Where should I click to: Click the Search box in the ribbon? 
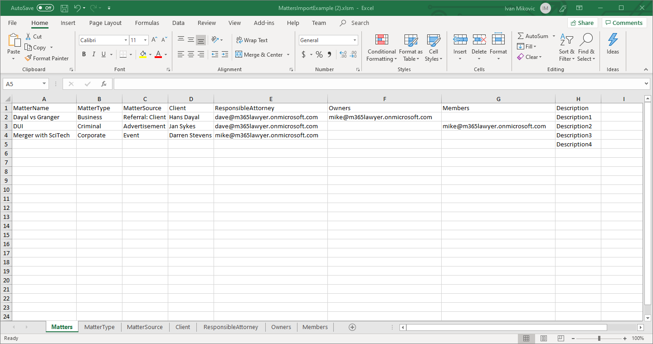click(x=355, y=23)
